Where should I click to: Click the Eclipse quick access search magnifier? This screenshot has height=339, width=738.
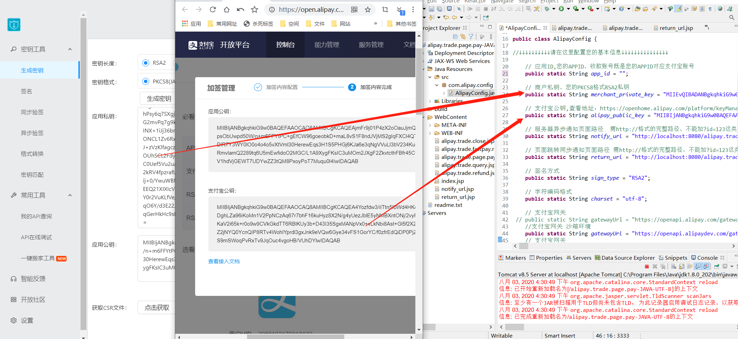[x=731, y=17]
